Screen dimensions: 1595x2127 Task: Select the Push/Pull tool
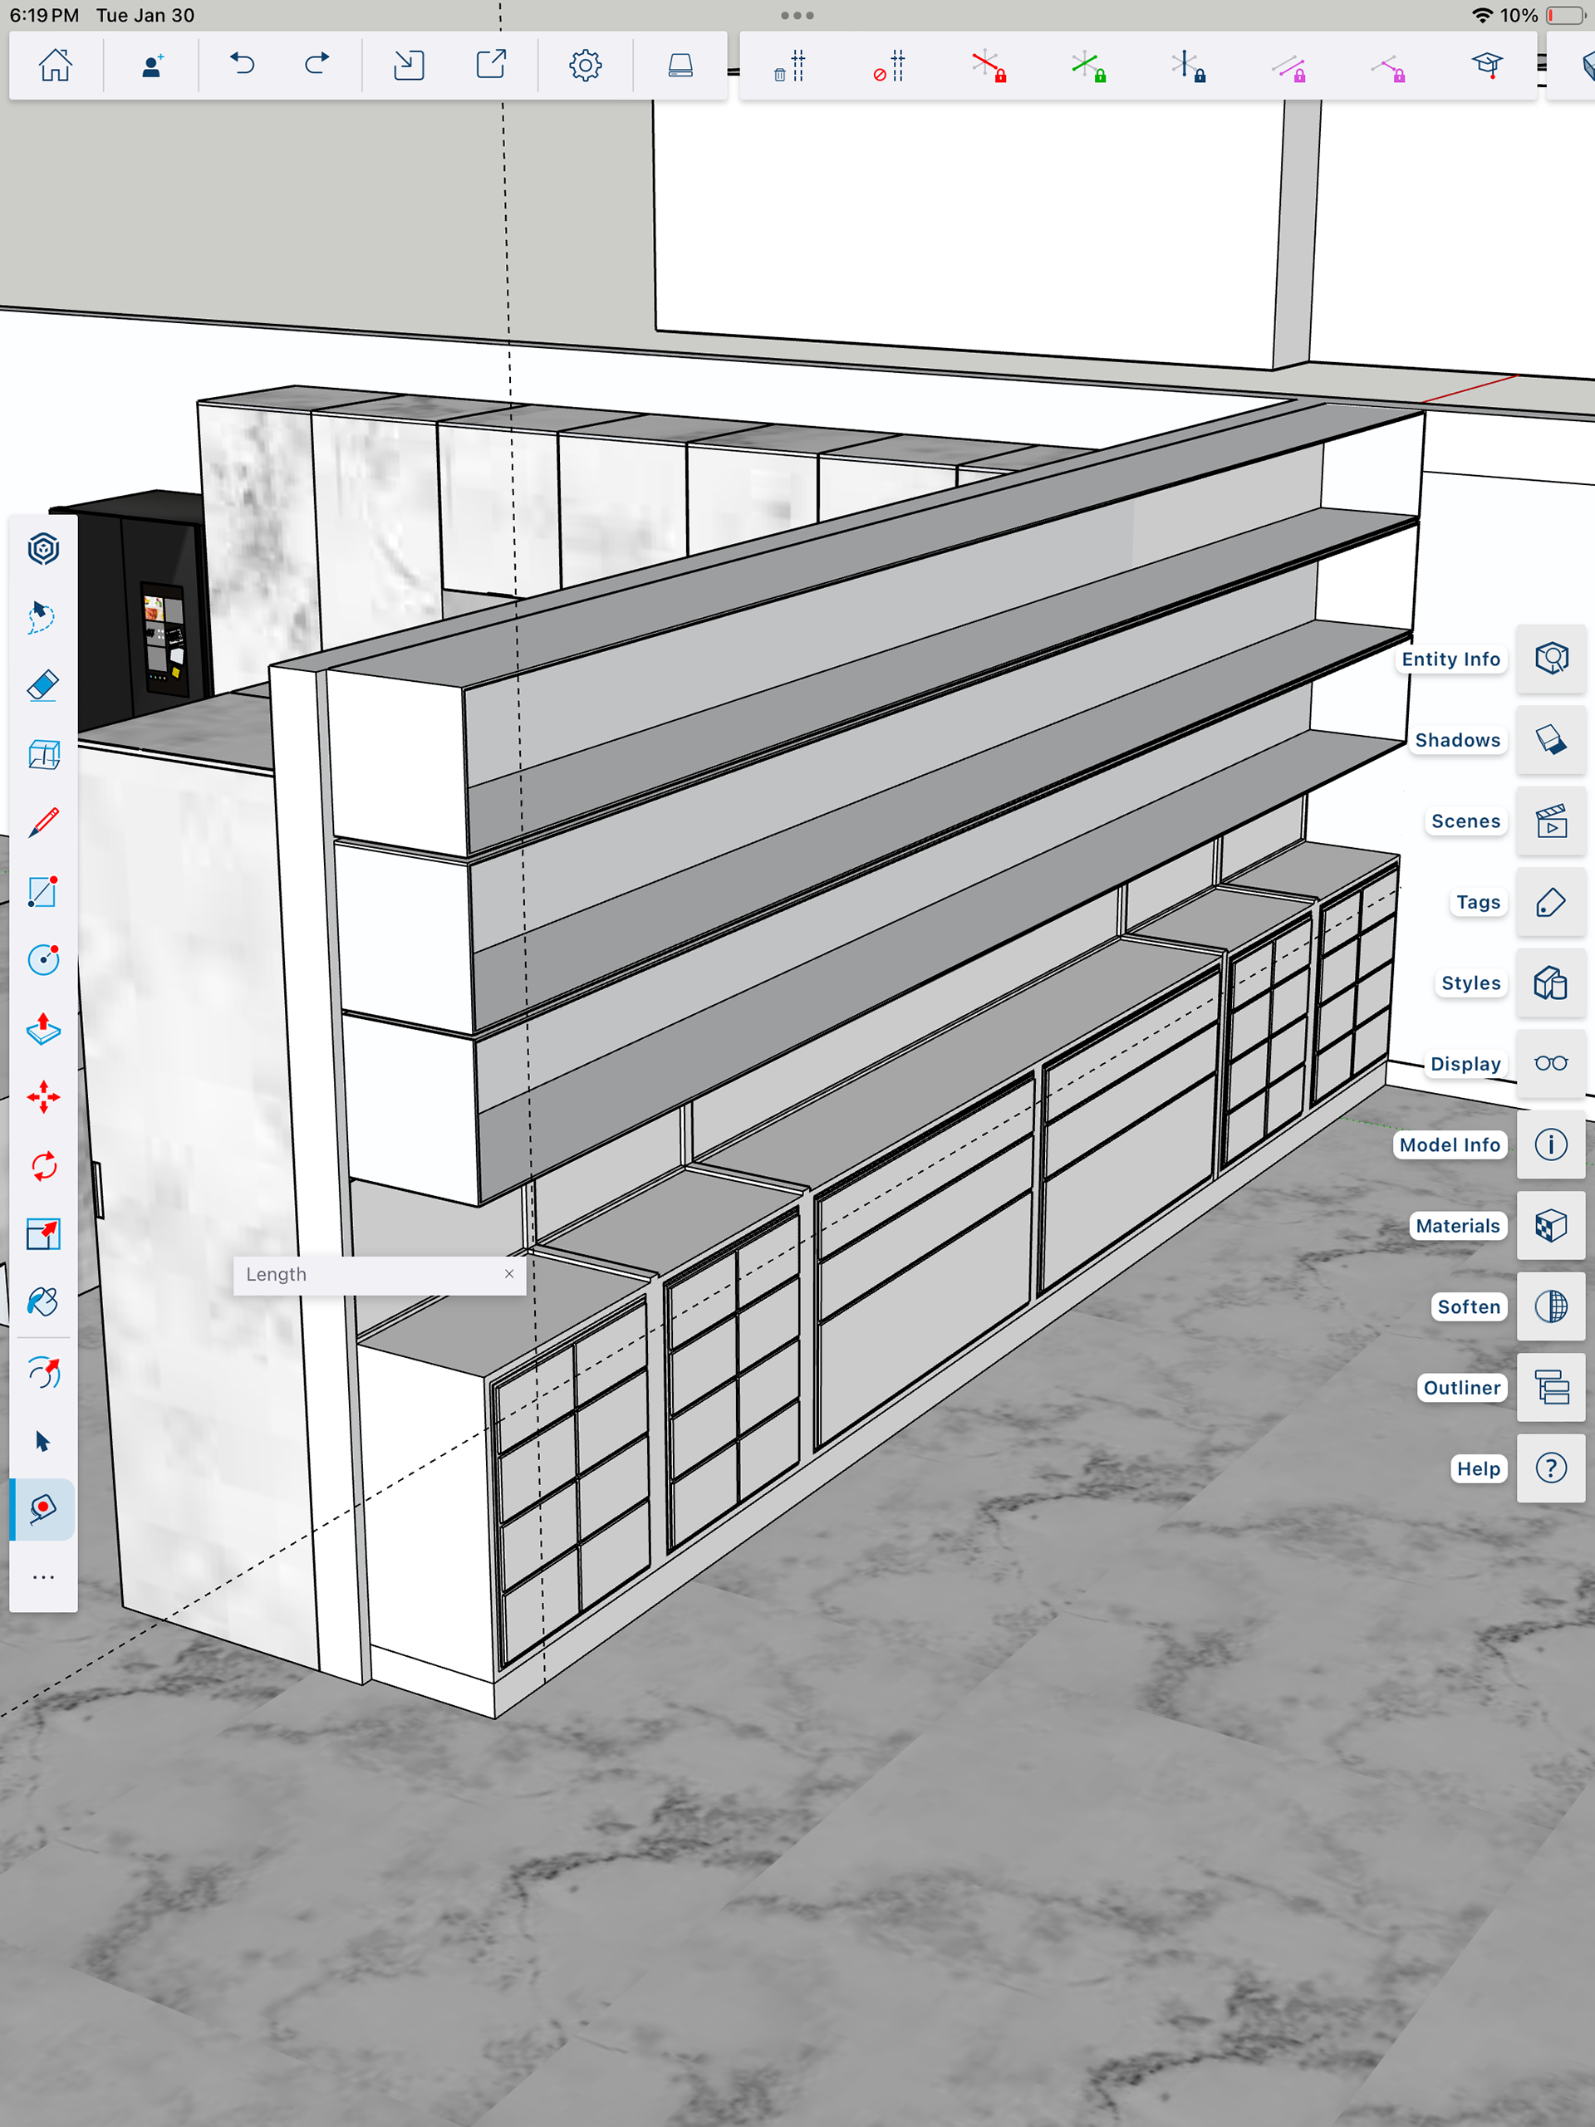click(43, 1029)
